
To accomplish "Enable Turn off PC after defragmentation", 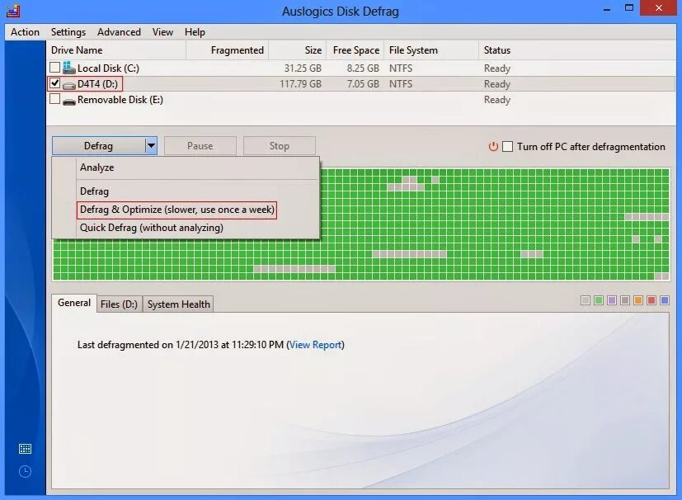I will pyautogui.click(x=508, y=146).
